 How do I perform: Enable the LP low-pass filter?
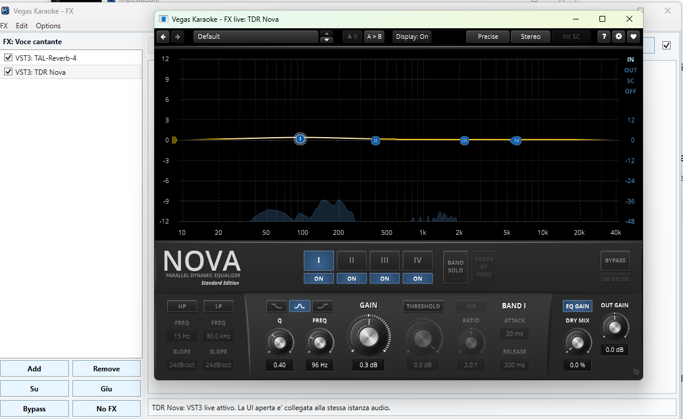tap(218, 306)
